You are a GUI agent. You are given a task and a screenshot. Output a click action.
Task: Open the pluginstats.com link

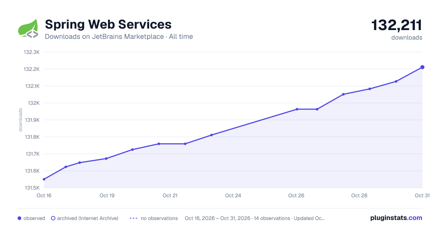click(396, 218)
